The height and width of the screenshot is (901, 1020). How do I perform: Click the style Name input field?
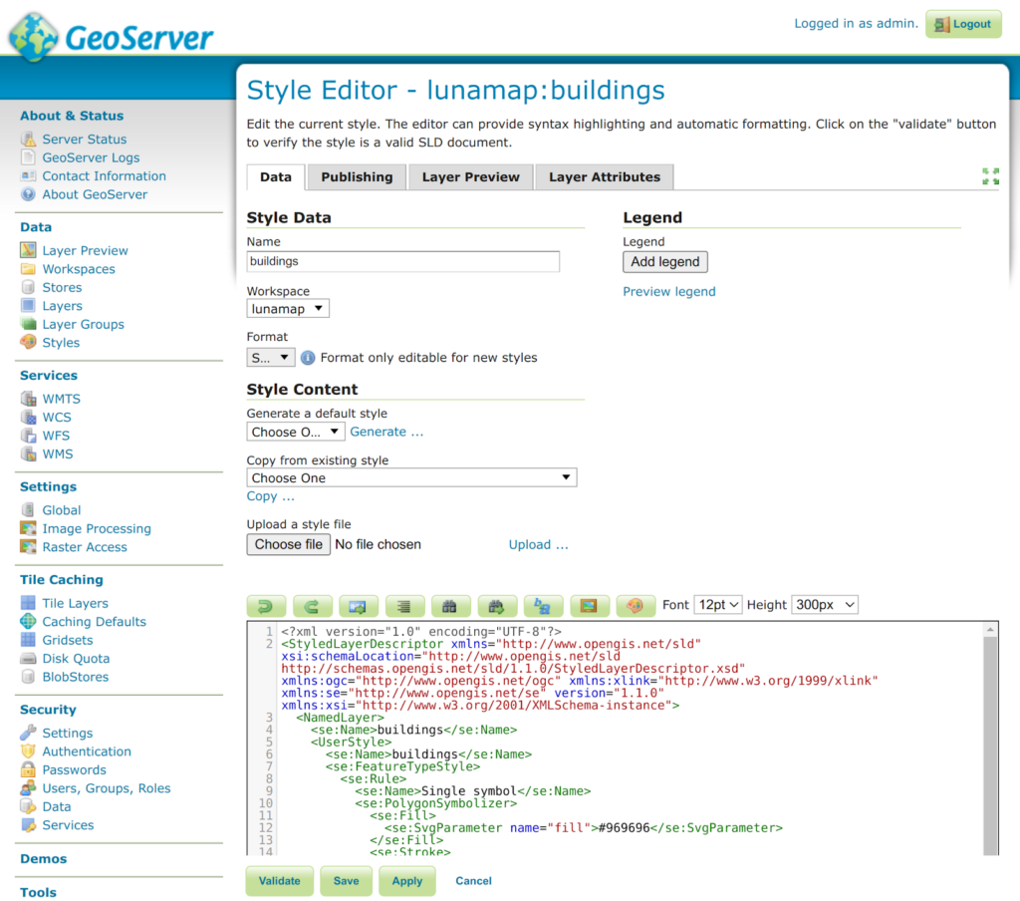(402, 261)
